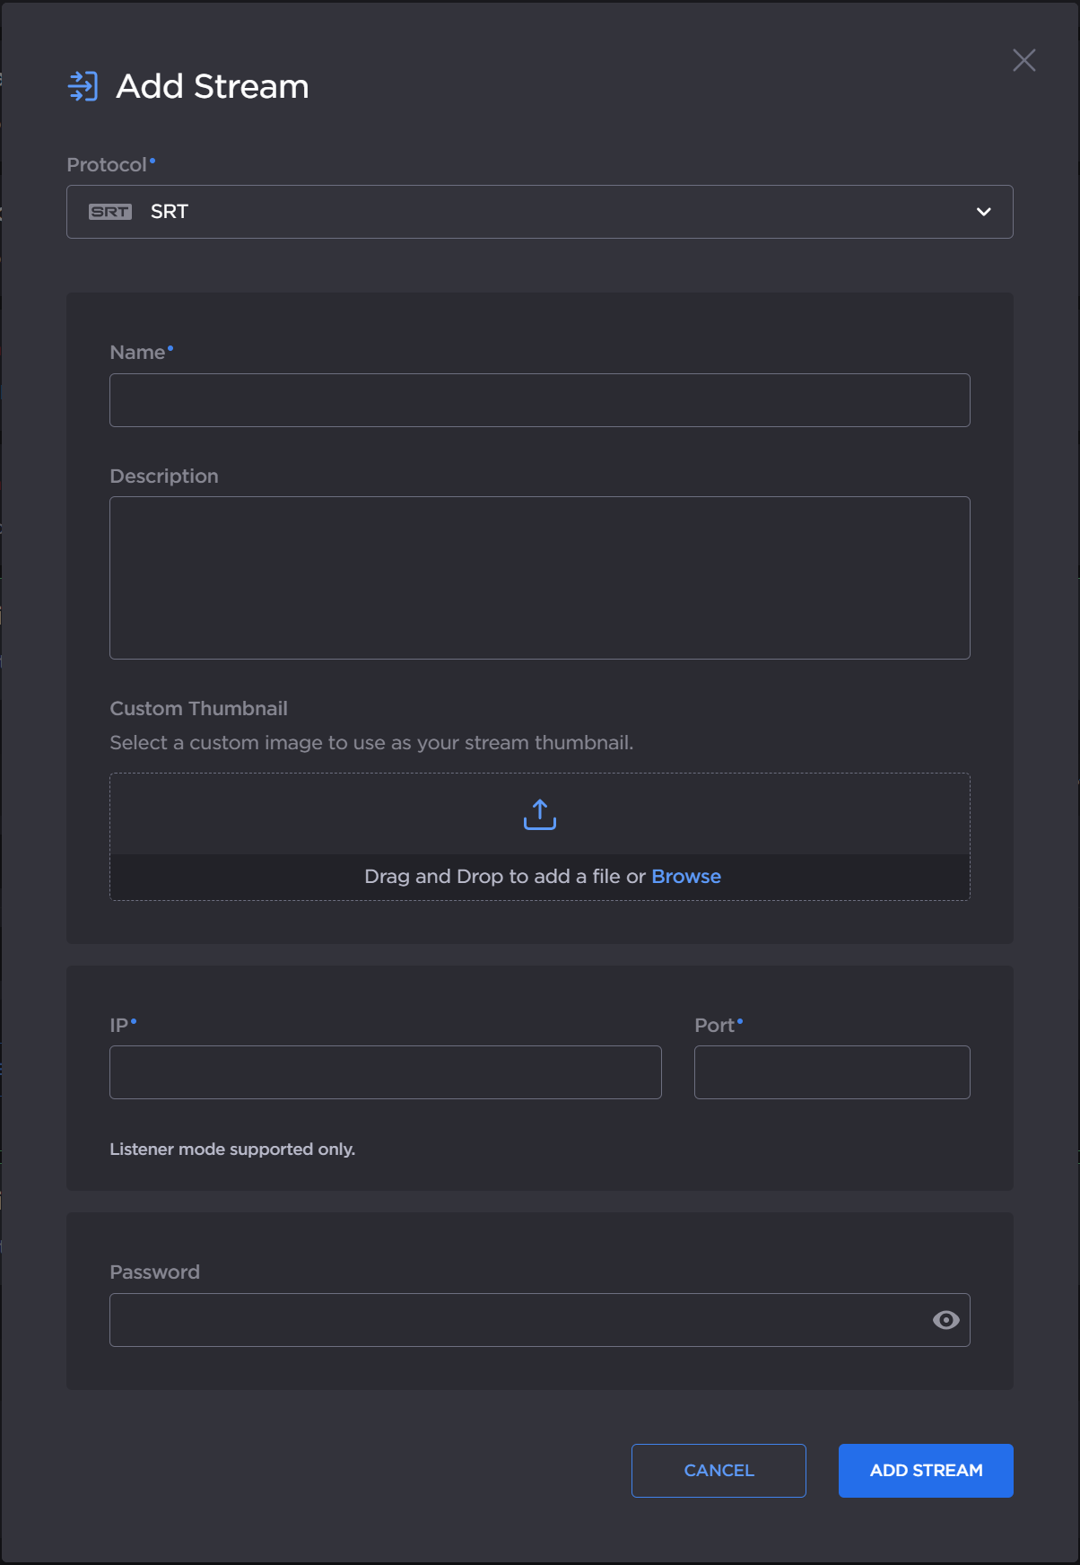The image size is (1080, 1565).
Task: Click the Custom Thumbnail heading
Action: click(198, 709)
